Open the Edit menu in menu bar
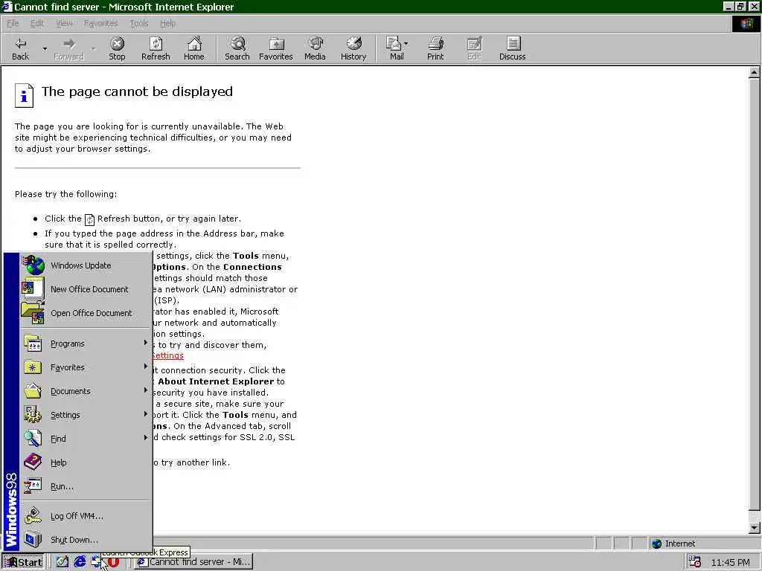 coord(37,23)
